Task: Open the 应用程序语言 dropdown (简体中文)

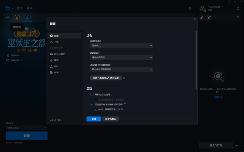Action: [x=121, y=45]
